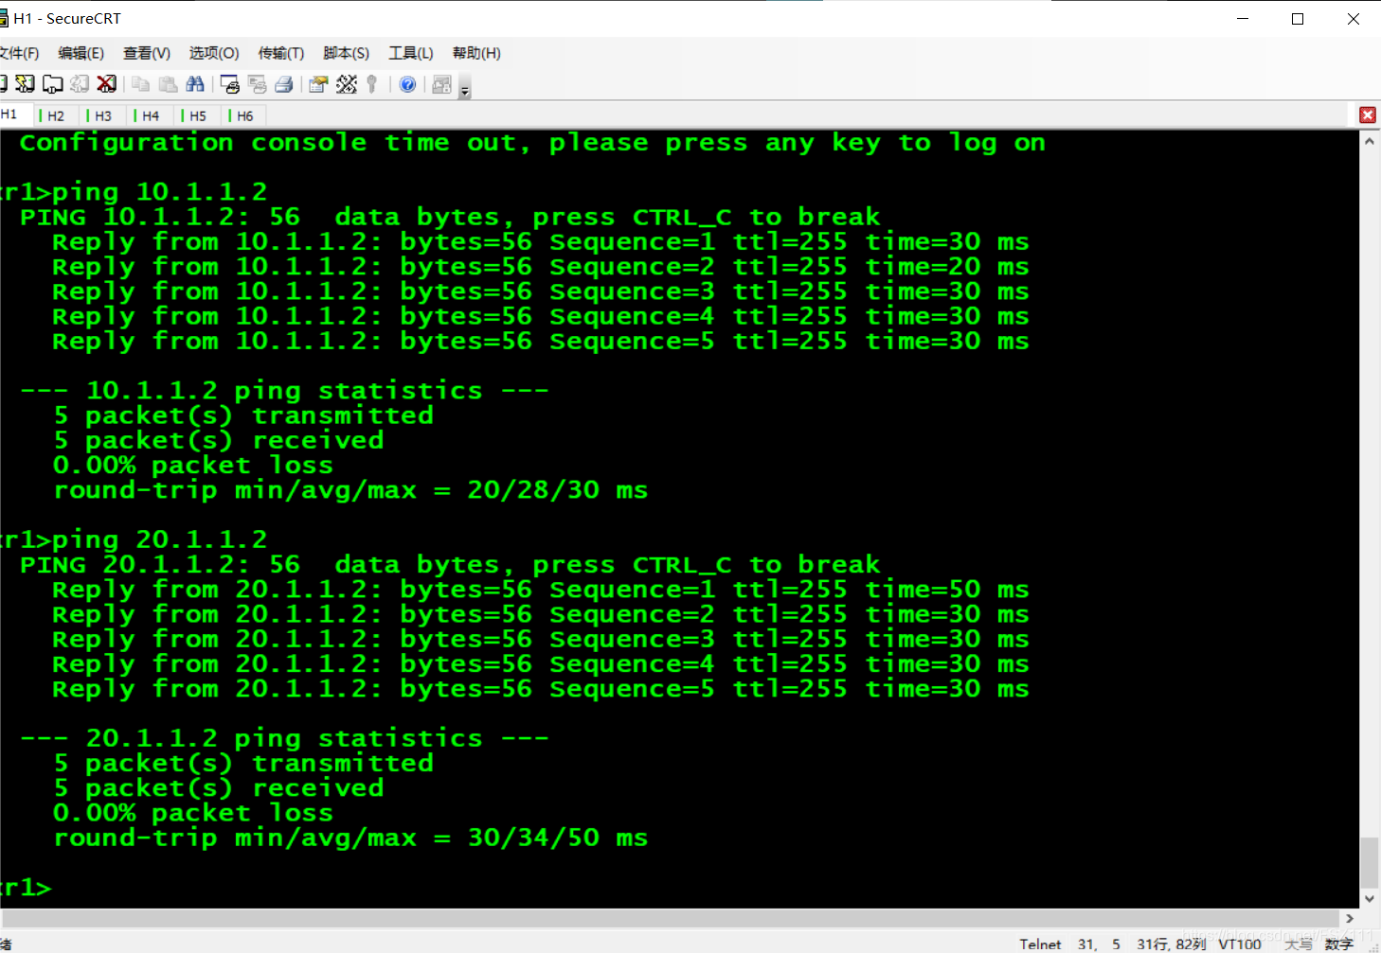The width and height of the screenshot is (1381, 953).
Task: Click the reply line with time=50 ms
Action: pyautogui.click(x=541, y=590)
